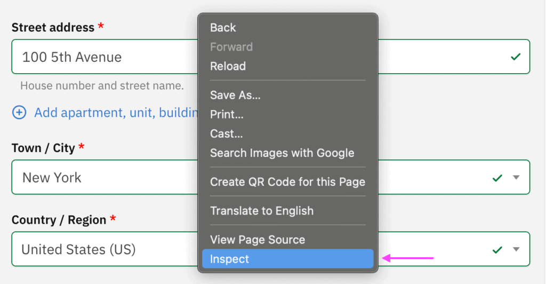Click the green checkmark in Country / Region field
Image resolution: width=546 pixels, height=284 pixels.
(x=497, y=249)
